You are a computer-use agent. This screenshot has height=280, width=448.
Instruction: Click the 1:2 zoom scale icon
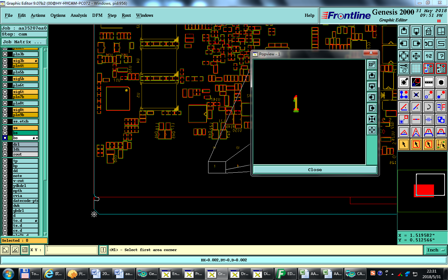[429, 56]
